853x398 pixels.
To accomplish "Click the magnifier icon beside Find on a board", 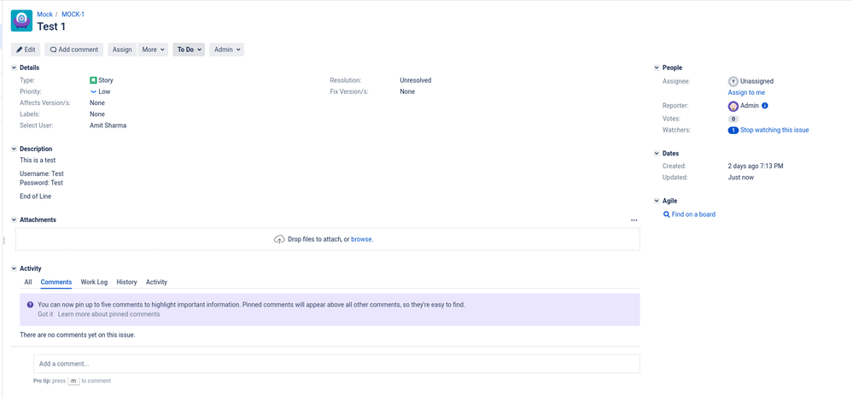I will (x=666, y=214).
